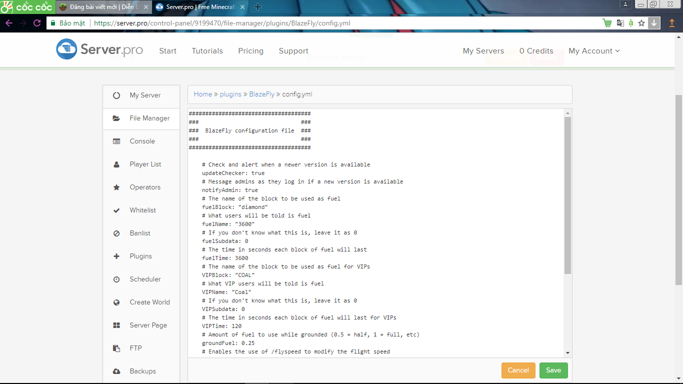Open downloads with arrow icon
The height and width of the screenshot is (384, 683).
click(x=654, y=23)
